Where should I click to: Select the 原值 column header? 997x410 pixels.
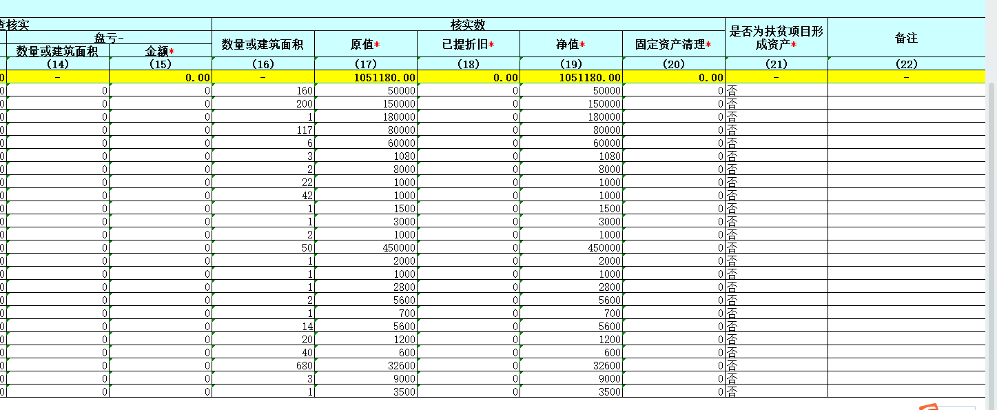[x=366, y=44]
